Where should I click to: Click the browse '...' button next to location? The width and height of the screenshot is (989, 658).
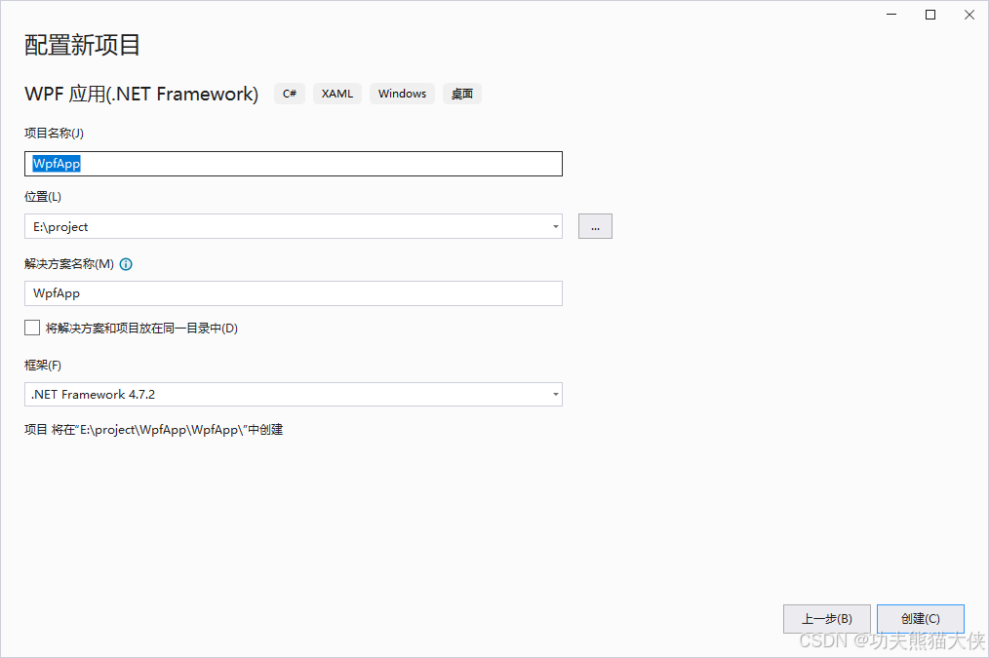pyautogui.click(x=595, y=226)
